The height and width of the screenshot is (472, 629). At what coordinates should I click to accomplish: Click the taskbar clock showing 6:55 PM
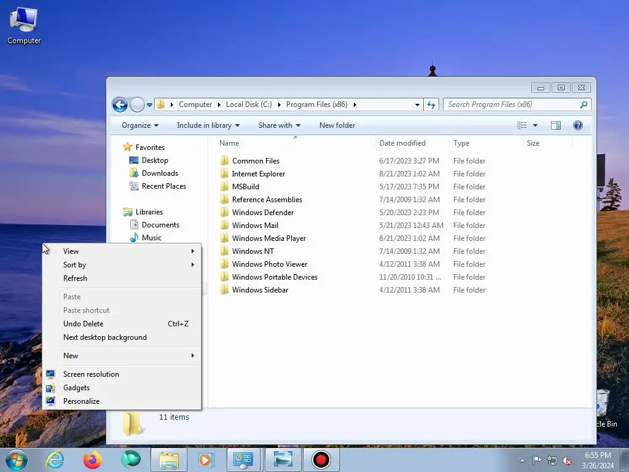point(598,460)
